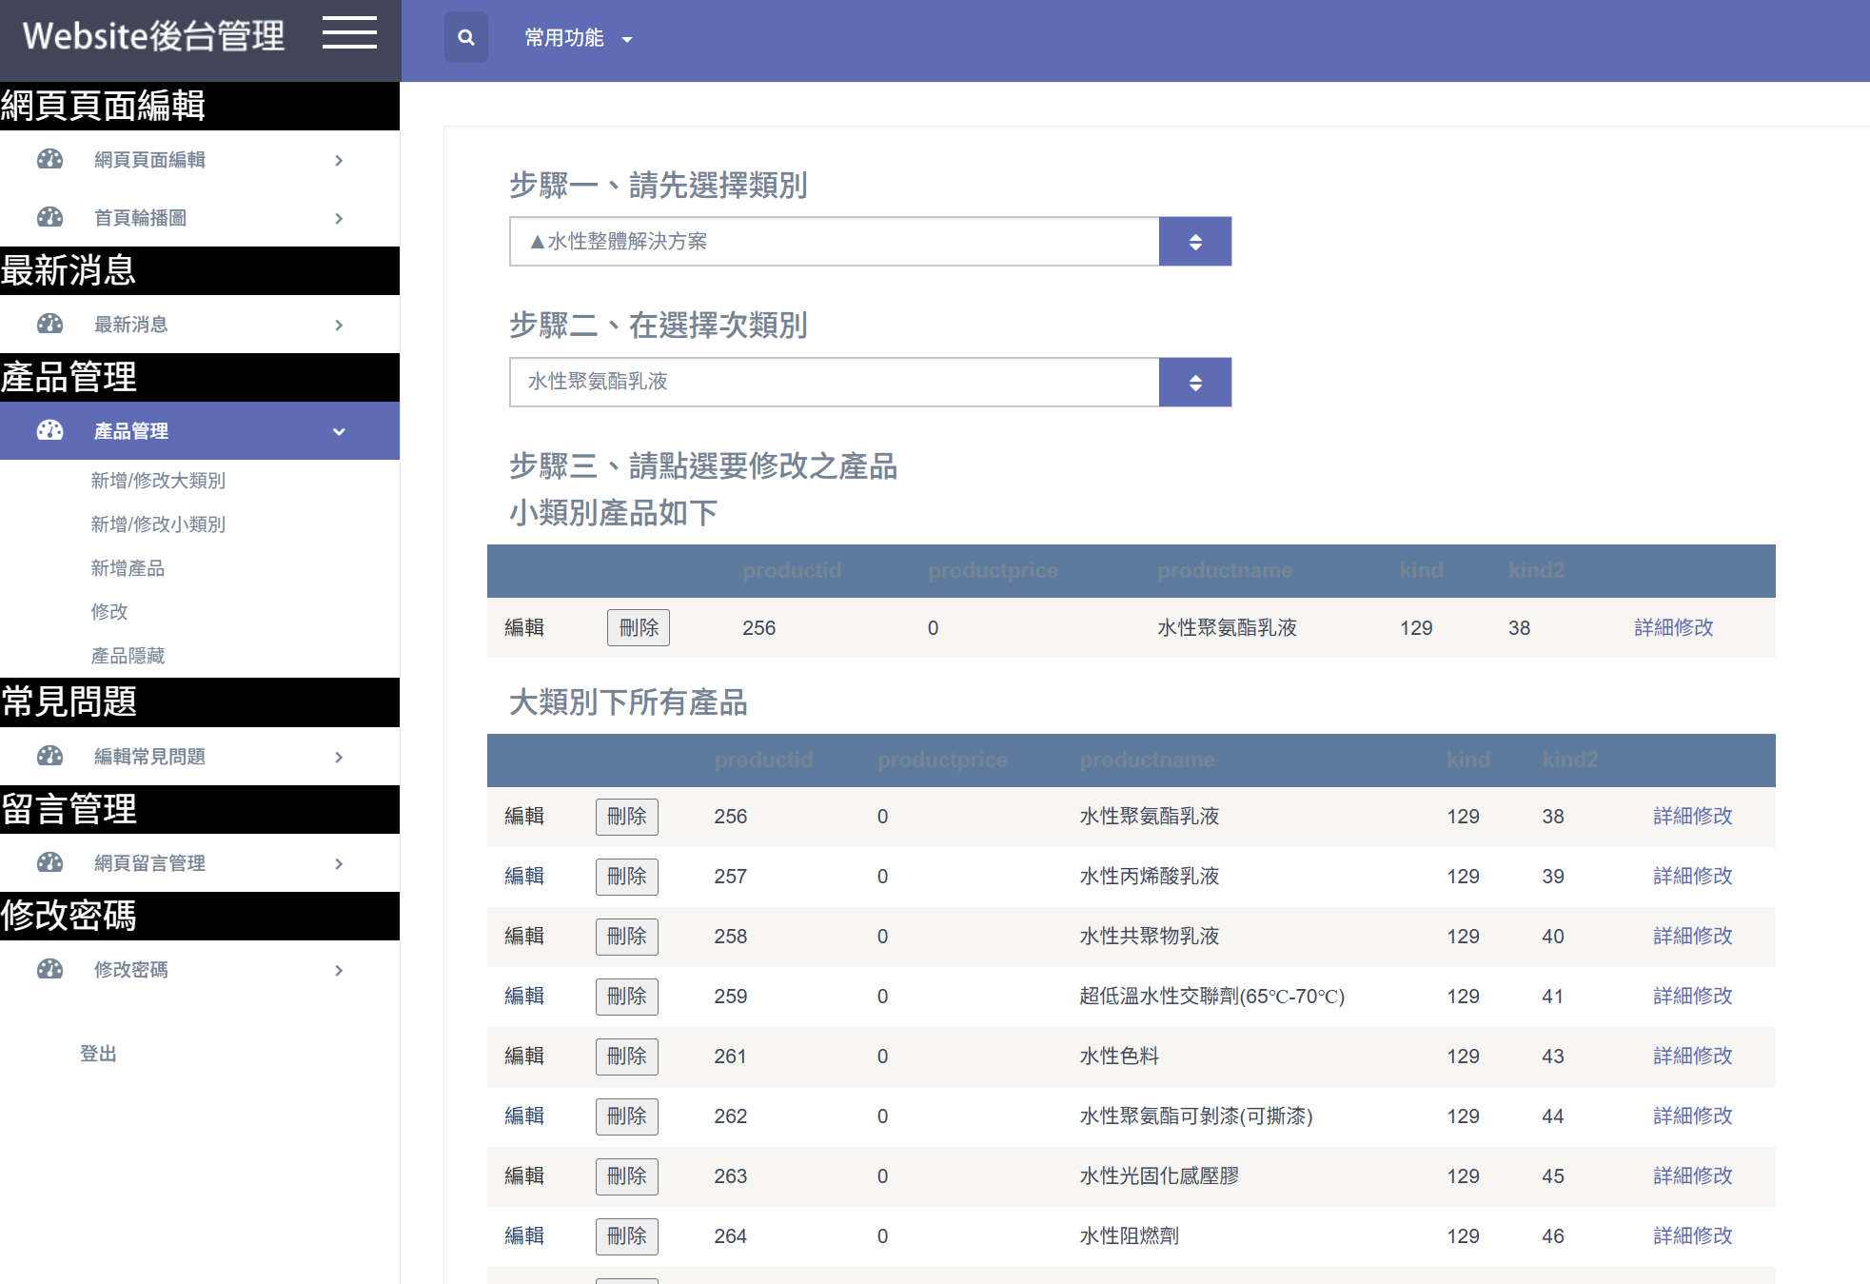Edit product 258 via 編輯
The width and height of the screenshot is (1870, 1284).
tap(524, 936)
